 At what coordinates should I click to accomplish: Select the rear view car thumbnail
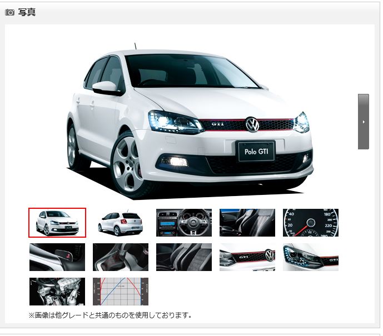point(121,223)
